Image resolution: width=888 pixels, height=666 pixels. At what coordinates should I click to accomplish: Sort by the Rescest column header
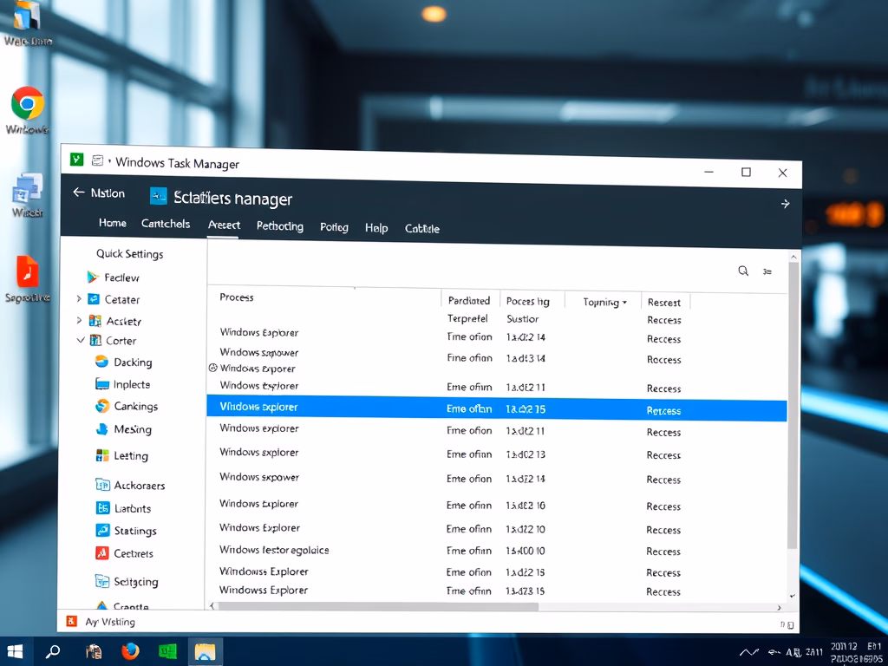coord(664,303)
